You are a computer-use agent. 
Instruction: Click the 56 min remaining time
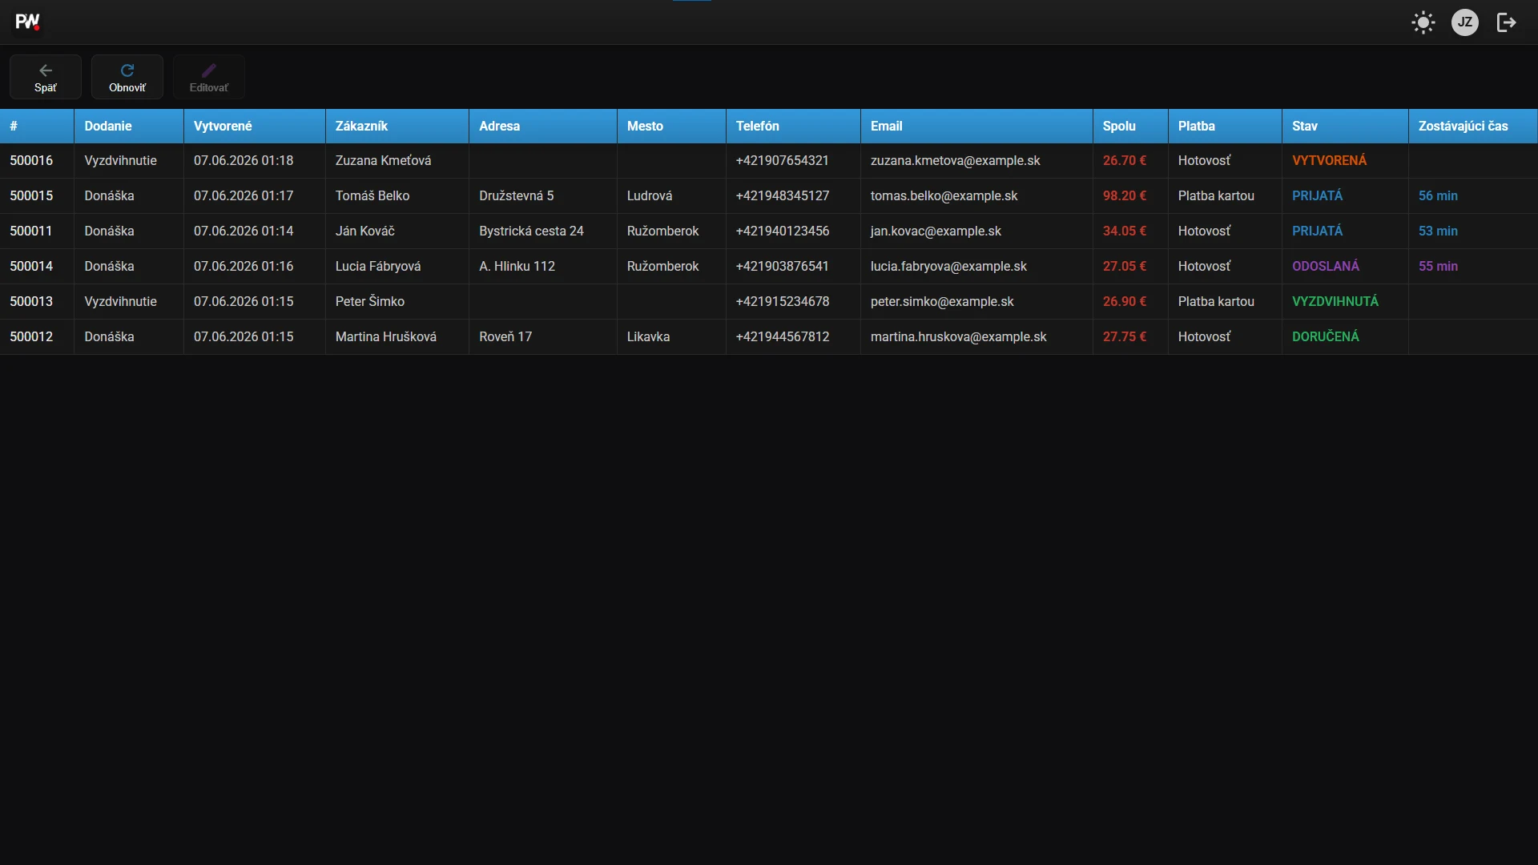1438,195
